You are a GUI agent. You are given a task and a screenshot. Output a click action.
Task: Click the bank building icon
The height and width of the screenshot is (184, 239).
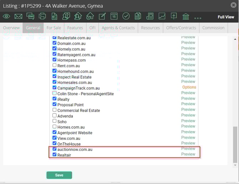[x=185, y=16]
